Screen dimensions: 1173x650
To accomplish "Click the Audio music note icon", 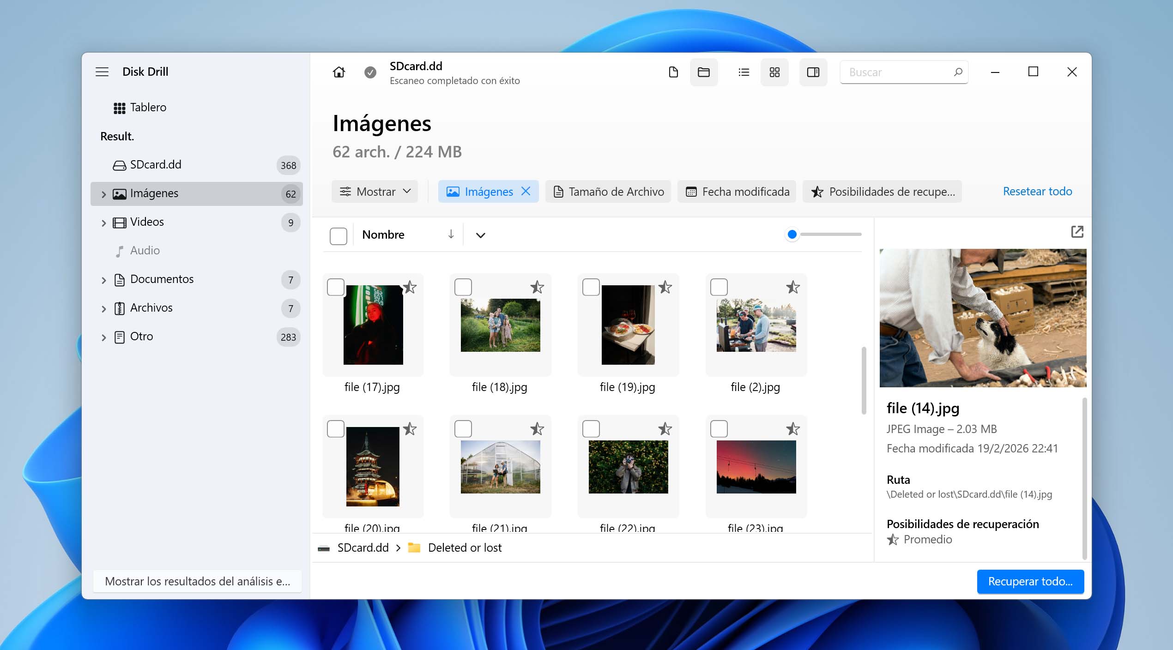I will click(x=120, y=251).
